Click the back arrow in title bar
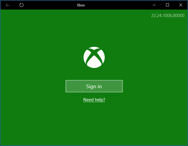Viewport: 188px width, 146px height. point(8,5)
